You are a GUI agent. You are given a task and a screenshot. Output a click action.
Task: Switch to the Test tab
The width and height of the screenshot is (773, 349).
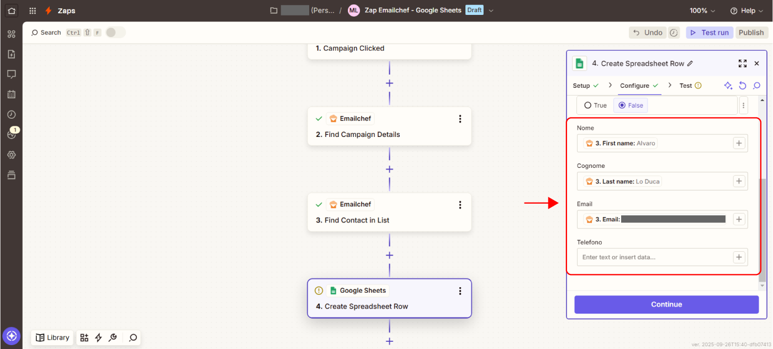tap(686, 86)
